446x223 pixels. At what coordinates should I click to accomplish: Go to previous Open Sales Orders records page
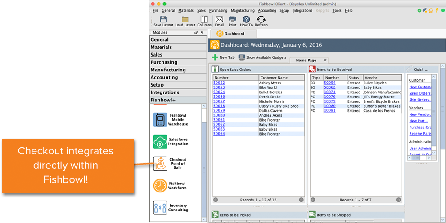[x=216, y=200]
